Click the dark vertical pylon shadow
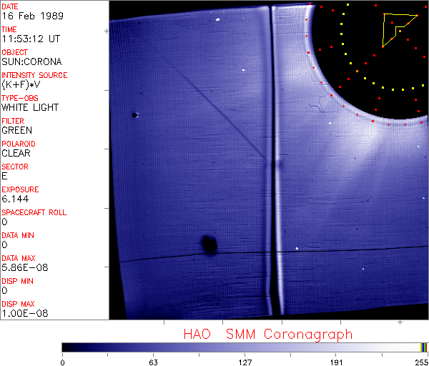429x366 pixels. click(274, 162)
